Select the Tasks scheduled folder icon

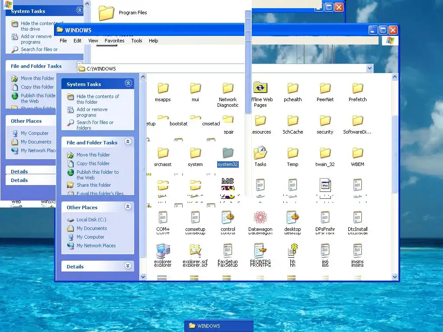260,153
